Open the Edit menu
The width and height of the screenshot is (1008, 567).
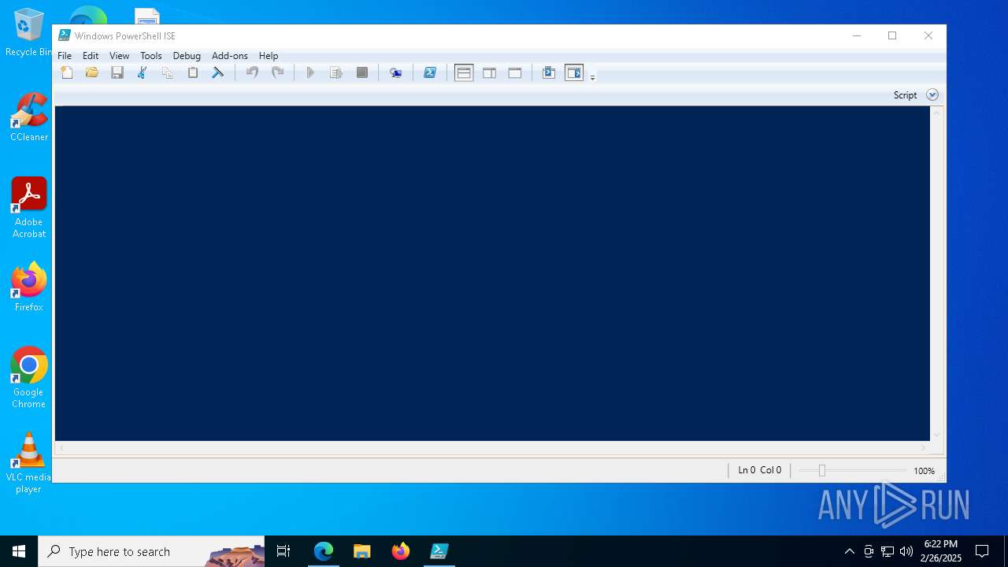91,56
